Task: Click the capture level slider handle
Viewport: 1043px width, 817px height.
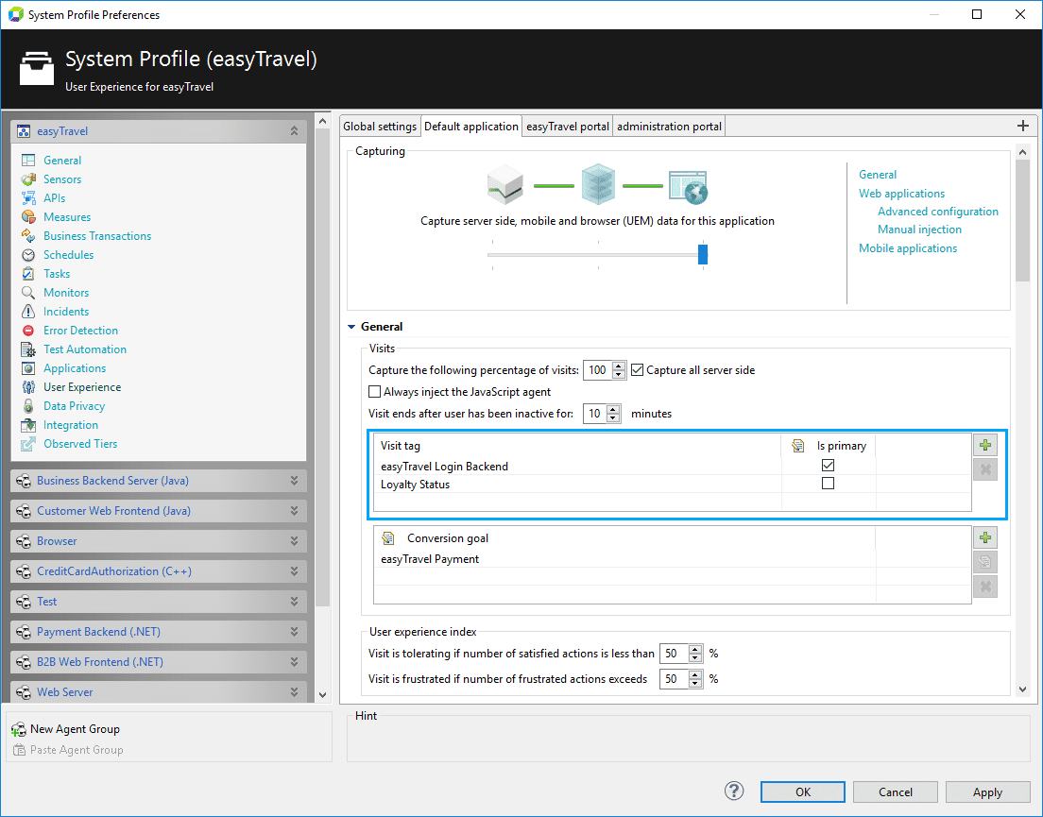Action: [703, 254]
